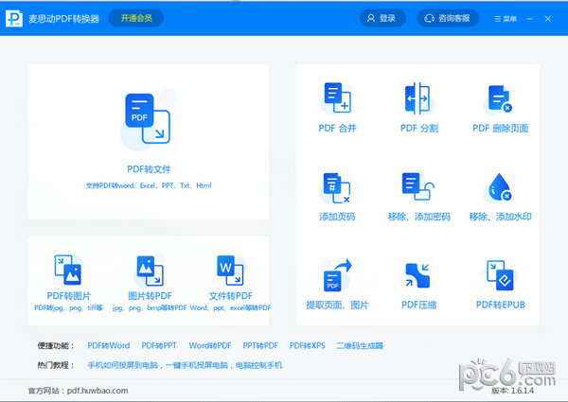Viewport: 568px width, 402px height.
Task: Open 咨询客服 customer service
Action: pyautogui.click(x=448, y=18)
